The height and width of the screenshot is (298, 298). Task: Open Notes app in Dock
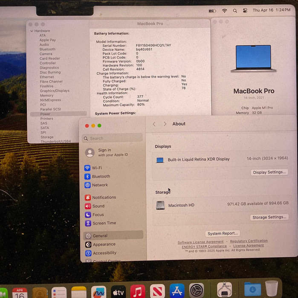pos(79,292)
